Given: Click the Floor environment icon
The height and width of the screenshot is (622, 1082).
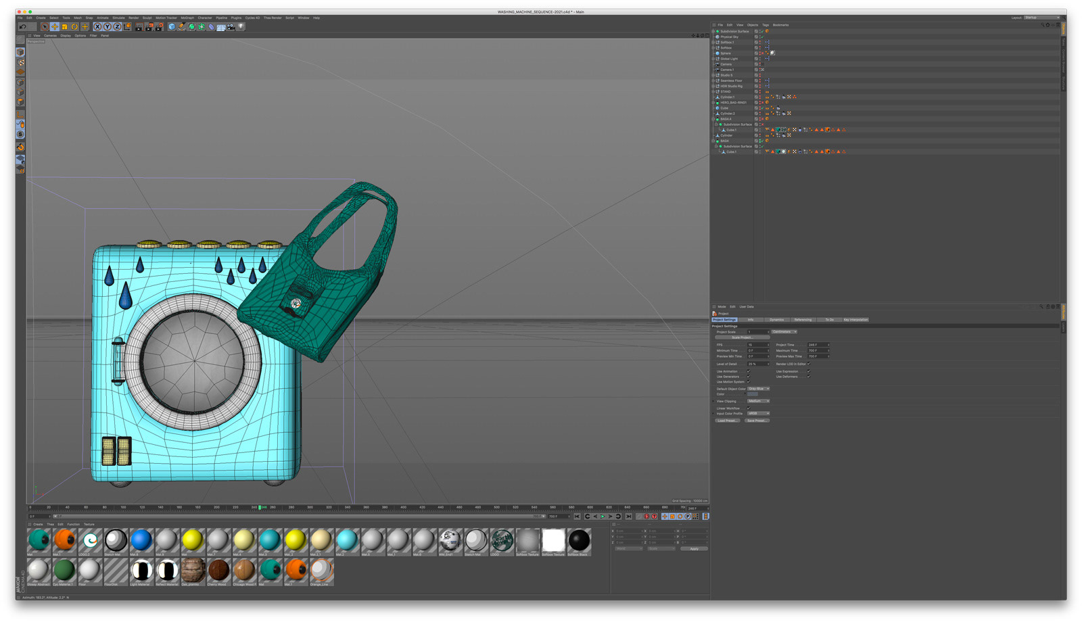Looking at the screenshot, I should click(220, 27).
